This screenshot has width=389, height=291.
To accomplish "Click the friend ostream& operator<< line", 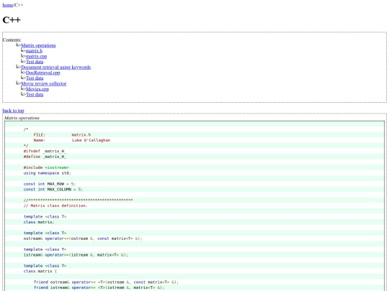I will coord(106,282).
